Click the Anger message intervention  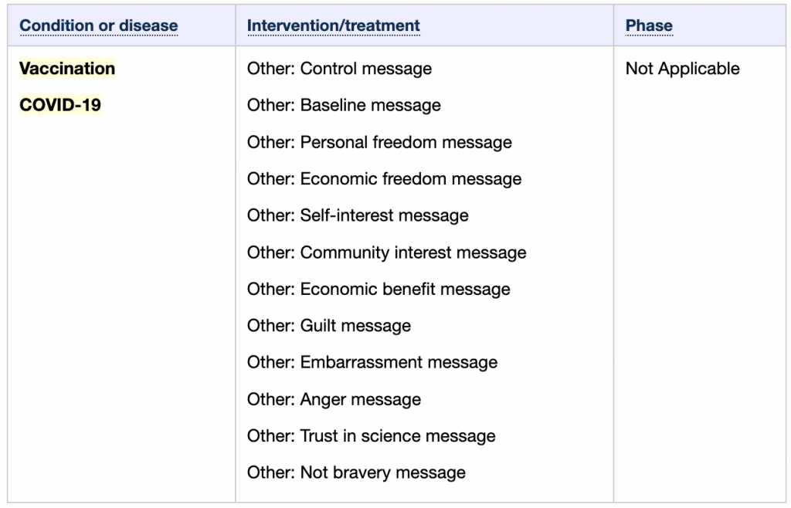tap(334, 399)
